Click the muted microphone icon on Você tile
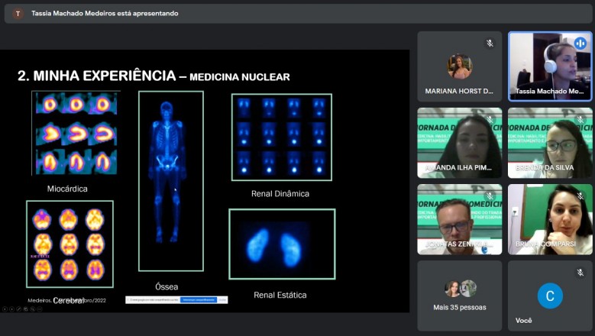 click(x=580, y=273)
